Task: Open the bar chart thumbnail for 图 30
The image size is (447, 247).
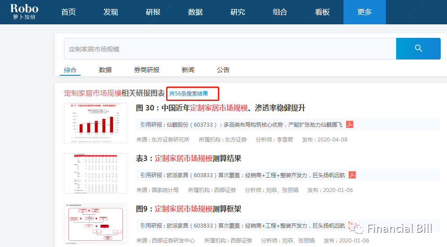Action: point(95,123)
